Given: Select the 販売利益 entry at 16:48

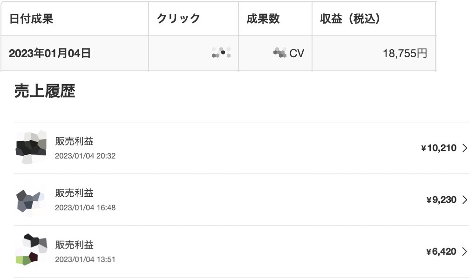Looking at the screenshot, I should click(242, 200).
